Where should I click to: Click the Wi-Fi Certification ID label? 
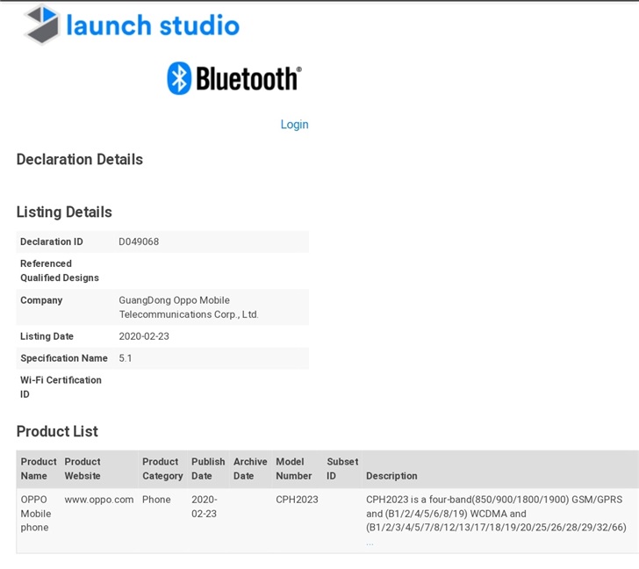pyautogui.click(x=61, y=387)
